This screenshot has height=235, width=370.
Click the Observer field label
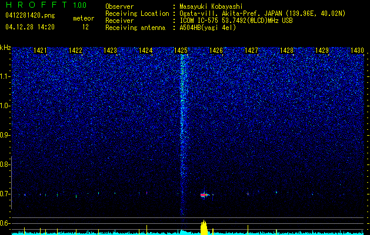119,7
